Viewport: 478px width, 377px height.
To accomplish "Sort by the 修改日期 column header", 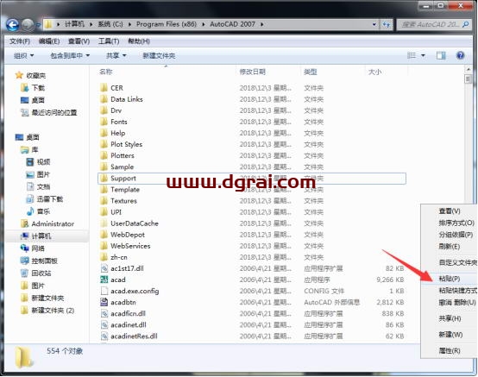I will point(253,72).
